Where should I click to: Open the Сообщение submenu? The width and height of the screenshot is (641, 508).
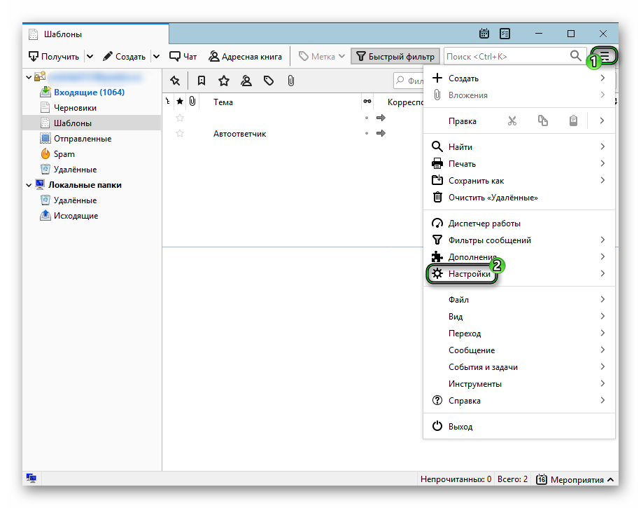(519, 350)
